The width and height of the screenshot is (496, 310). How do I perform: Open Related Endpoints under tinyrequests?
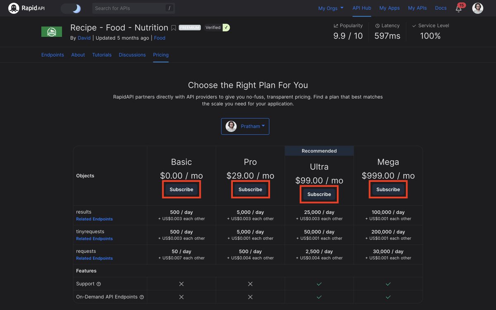[94, 238]
